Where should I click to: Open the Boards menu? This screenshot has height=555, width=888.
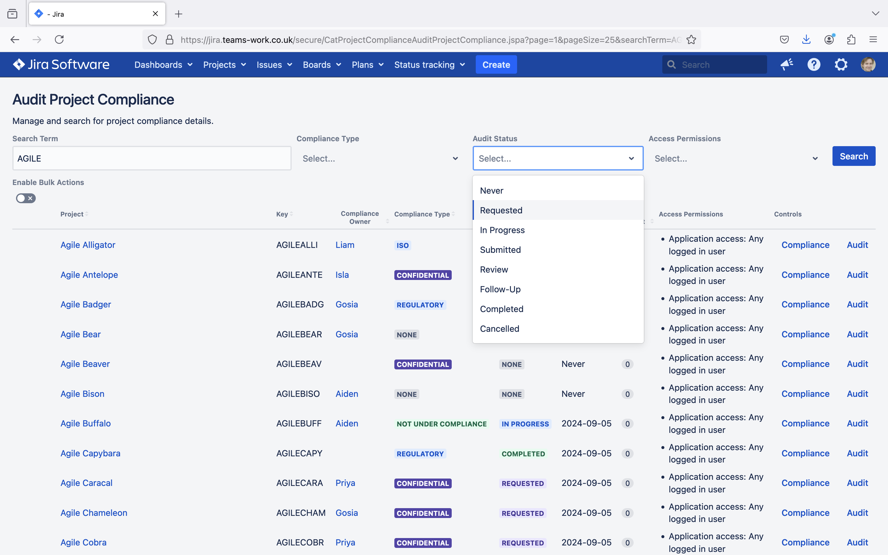click(322, 65)
